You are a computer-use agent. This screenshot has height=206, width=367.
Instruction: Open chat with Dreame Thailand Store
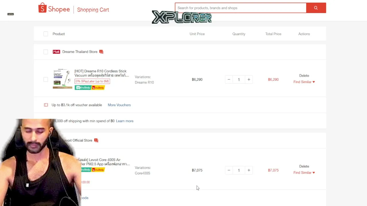coord(101,52)
